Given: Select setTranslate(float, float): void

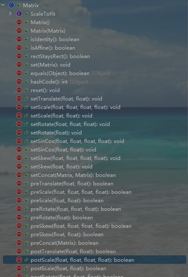Looking at the screenshot, I should 66,99.
